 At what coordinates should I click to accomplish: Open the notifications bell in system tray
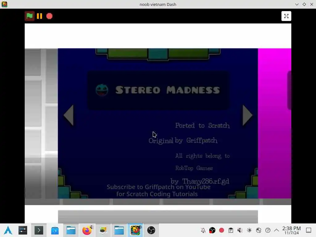(203, 230)
